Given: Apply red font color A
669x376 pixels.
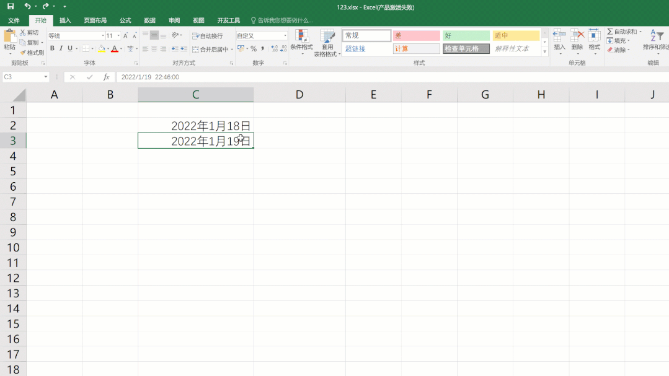Looking at the screenshot, I should 114,48.
